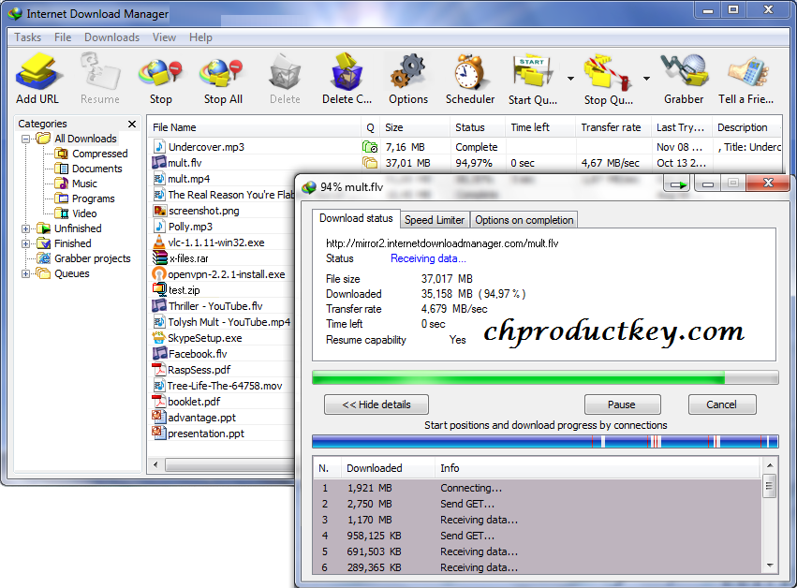Click the Downloaded column header in connections list
Screen dimensions: 797x588
[x=388, y=468]
